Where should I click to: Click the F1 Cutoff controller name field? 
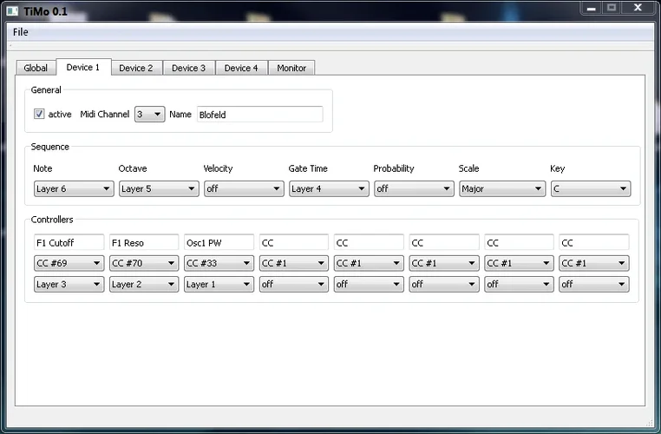69,242
